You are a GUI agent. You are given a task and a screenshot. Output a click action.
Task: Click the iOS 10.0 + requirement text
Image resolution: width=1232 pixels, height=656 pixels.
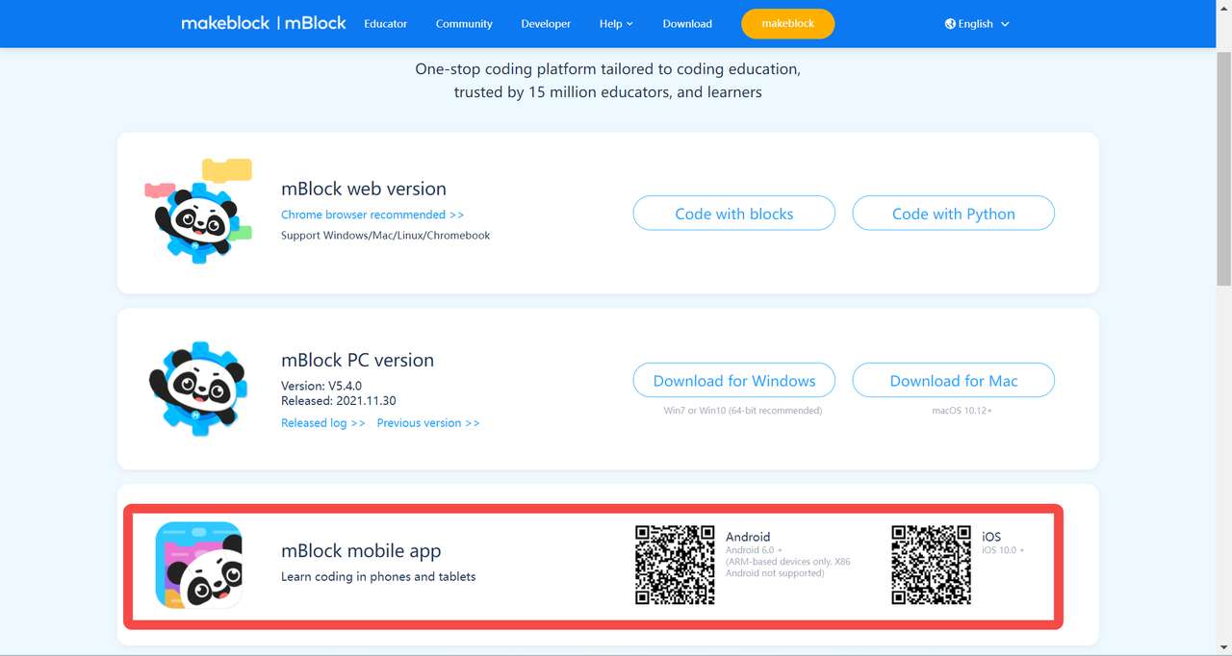tap(1003, 550)
